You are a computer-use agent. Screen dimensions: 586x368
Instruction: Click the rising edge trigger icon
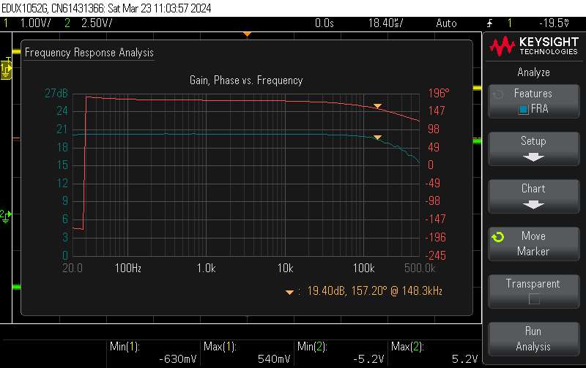(489, 23)
